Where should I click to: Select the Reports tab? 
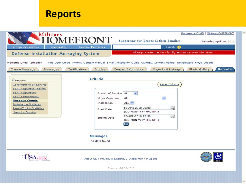tap(225, 69)
